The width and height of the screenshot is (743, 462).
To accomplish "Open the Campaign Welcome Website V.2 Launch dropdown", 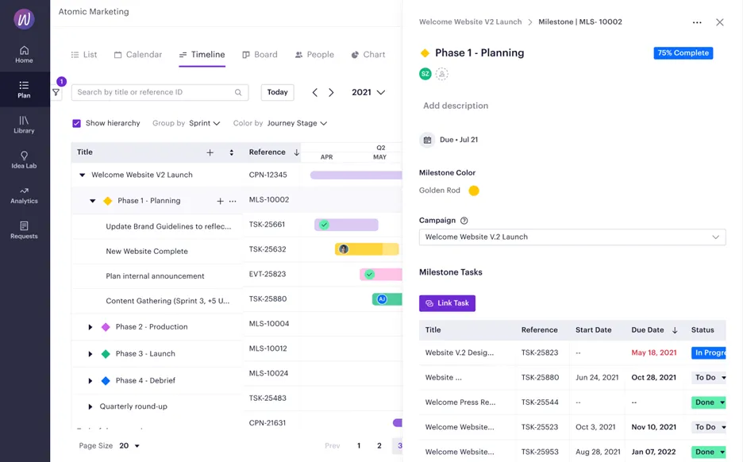I will point(572,237).
